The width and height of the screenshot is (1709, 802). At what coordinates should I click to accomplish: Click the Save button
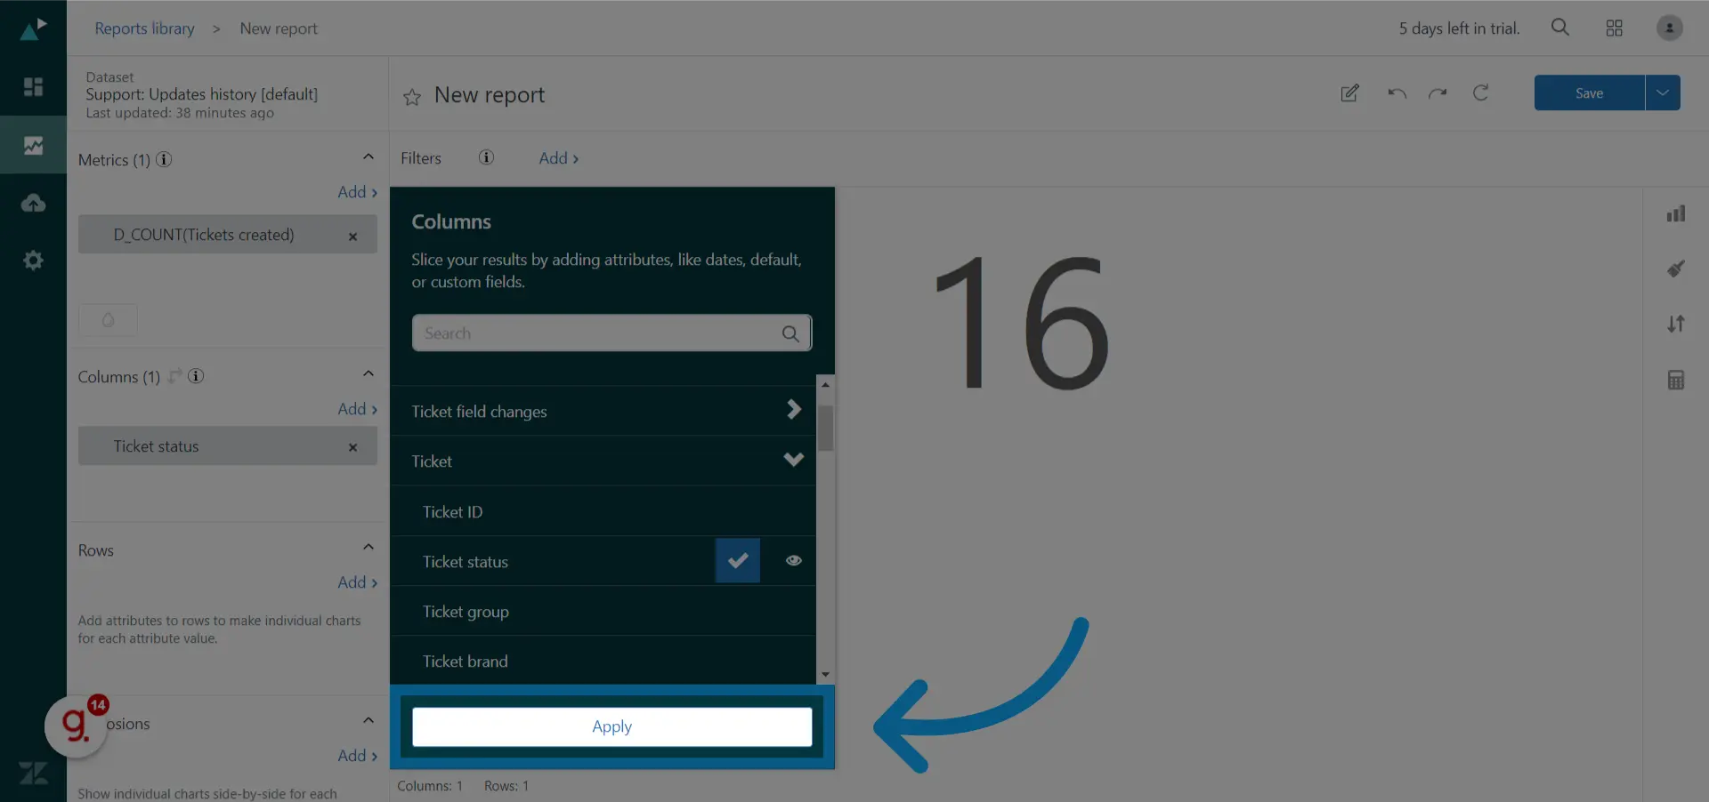pos(1589,92)
